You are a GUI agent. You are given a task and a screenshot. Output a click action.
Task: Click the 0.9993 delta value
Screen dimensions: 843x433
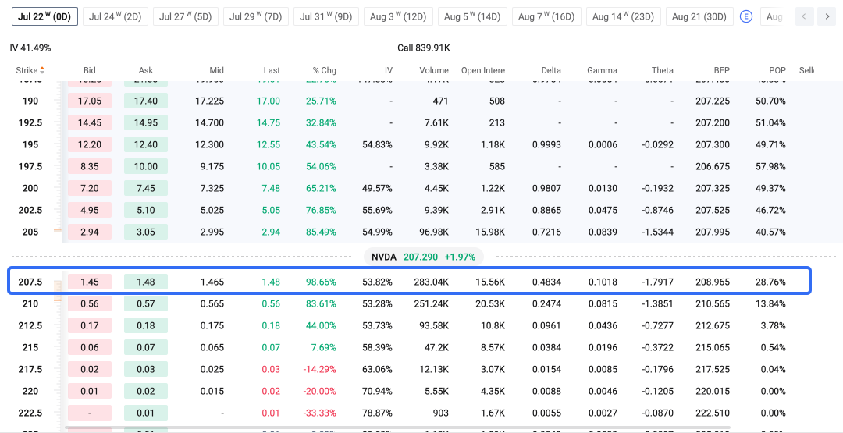pyautogui.click(x=546, y=144)
